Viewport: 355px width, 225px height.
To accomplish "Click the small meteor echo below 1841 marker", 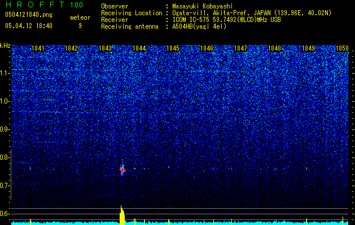I will 30,168.
